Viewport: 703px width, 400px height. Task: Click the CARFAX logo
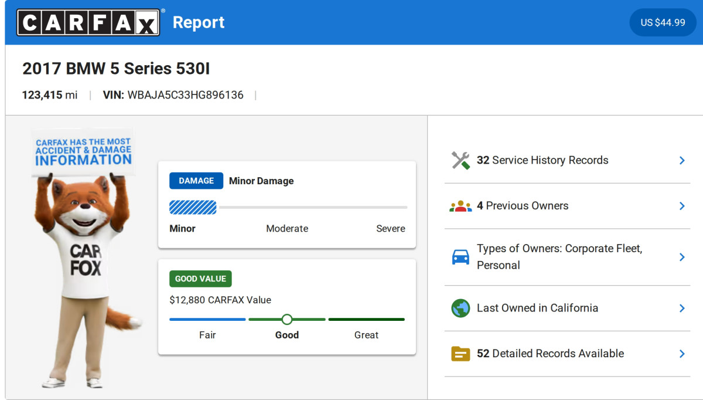click(x=88, y=22)
